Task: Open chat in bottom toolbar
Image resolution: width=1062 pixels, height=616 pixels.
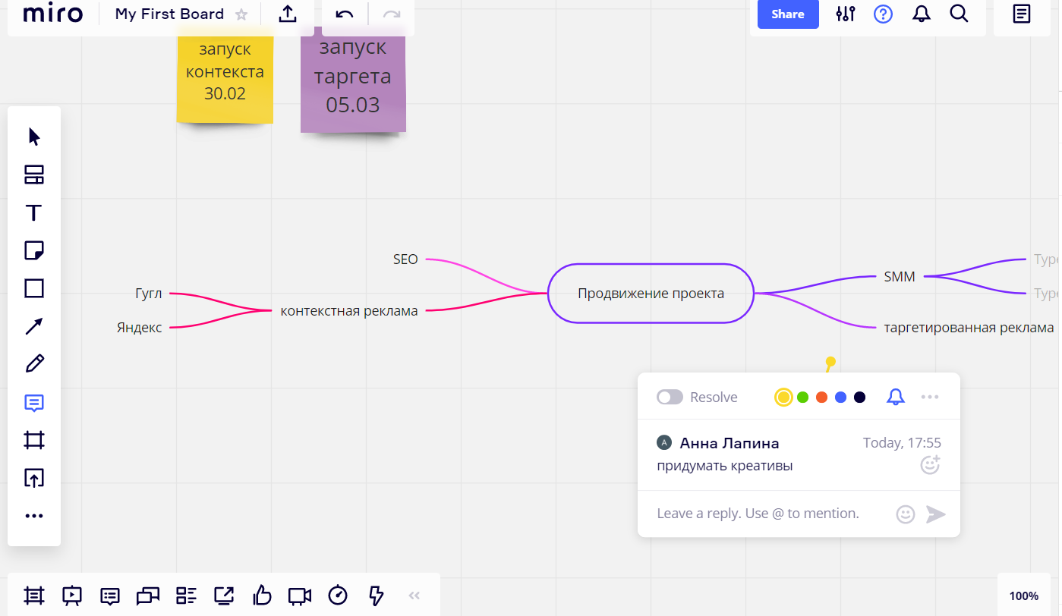Action: tap(148, 596)
